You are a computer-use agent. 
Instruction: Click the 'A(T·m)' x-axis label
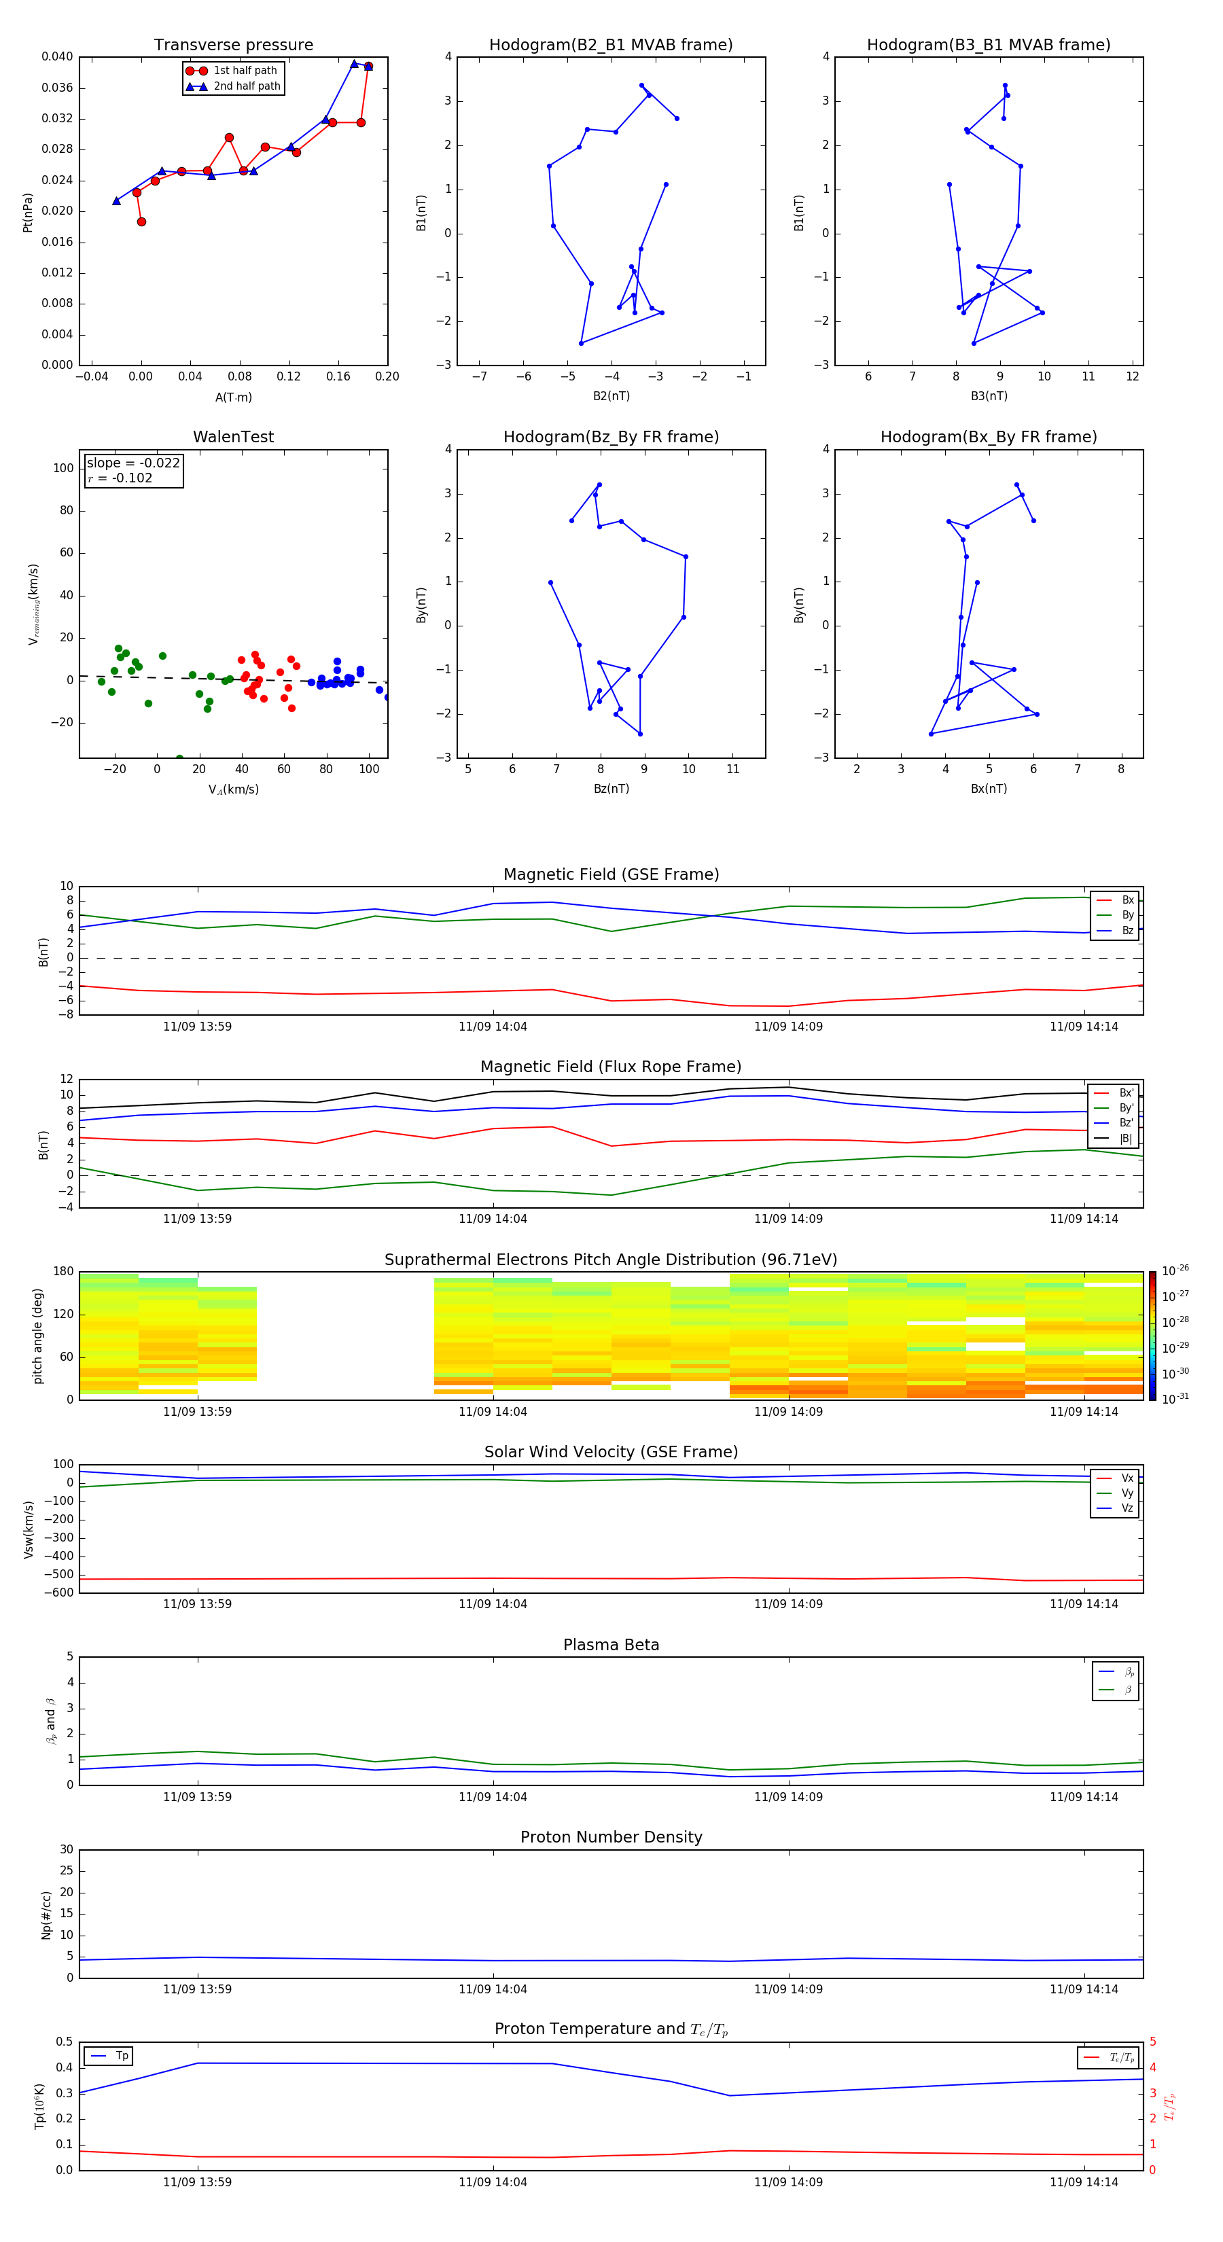pos(233,397)
